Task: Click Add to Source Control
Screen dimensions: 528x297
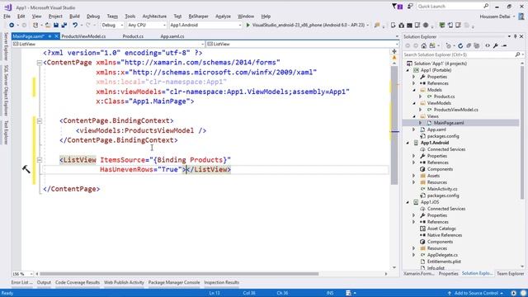Action: coord(475,294)
